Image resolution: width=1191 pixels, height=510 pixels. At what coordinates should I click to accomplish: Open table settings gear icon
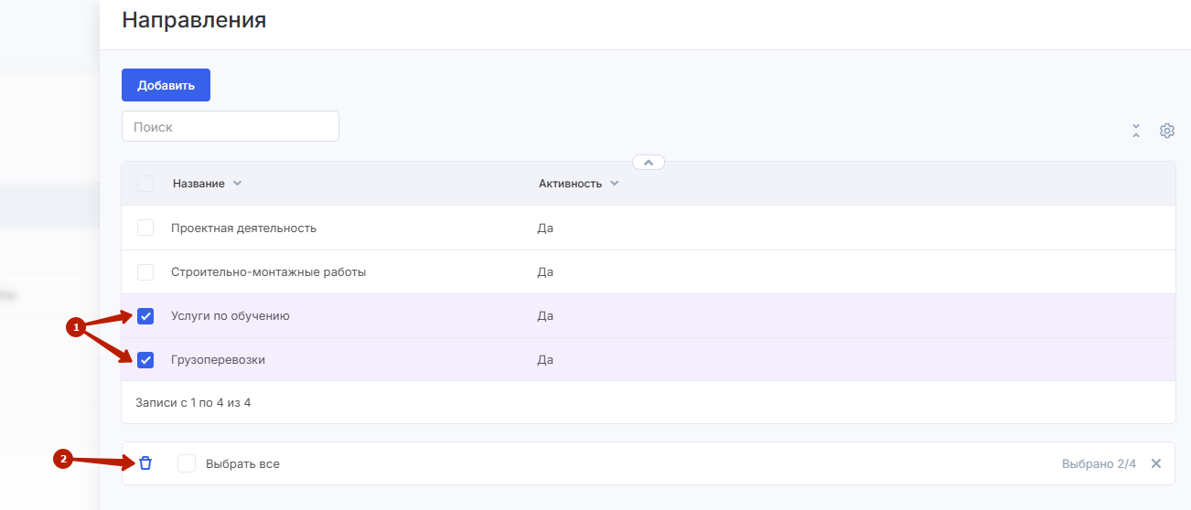coord(1167,131)
